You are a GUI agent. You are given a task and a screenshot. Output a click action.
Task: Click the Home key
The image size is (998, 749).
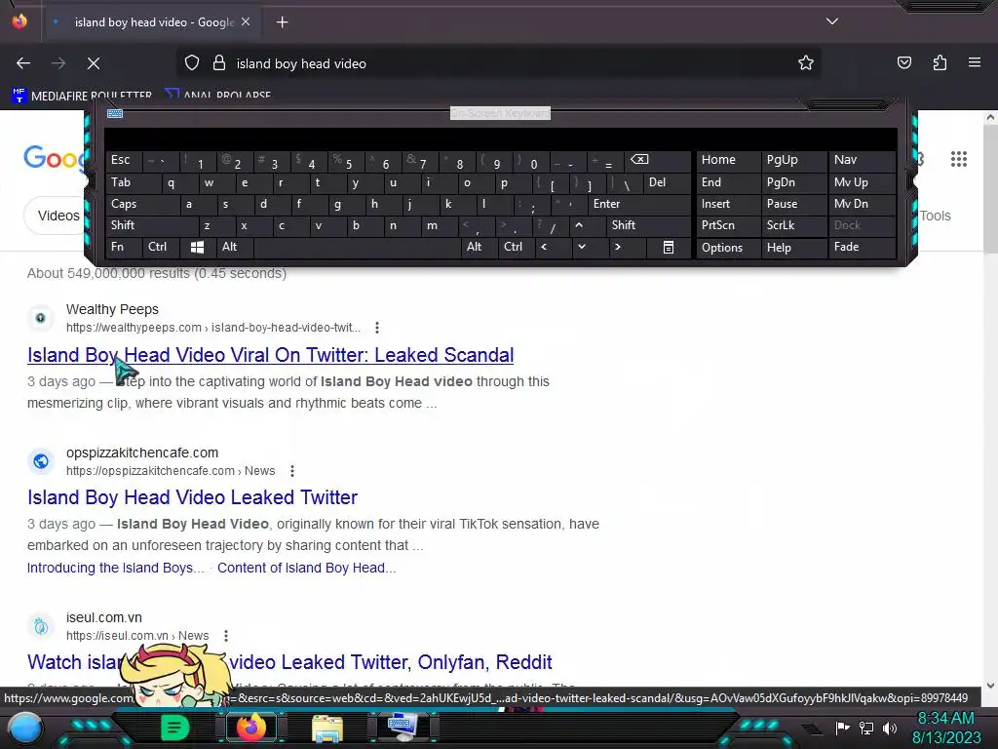[728, 161]
